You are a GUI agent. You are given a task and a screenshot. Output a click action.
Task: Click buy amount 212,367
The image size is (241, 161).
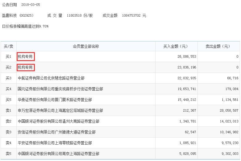point(189,110)
